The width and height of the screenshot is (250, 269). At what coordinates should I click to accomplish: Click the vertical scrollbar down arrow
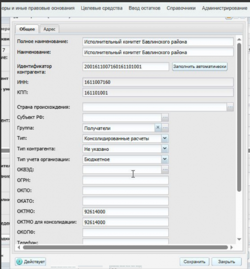239,239
